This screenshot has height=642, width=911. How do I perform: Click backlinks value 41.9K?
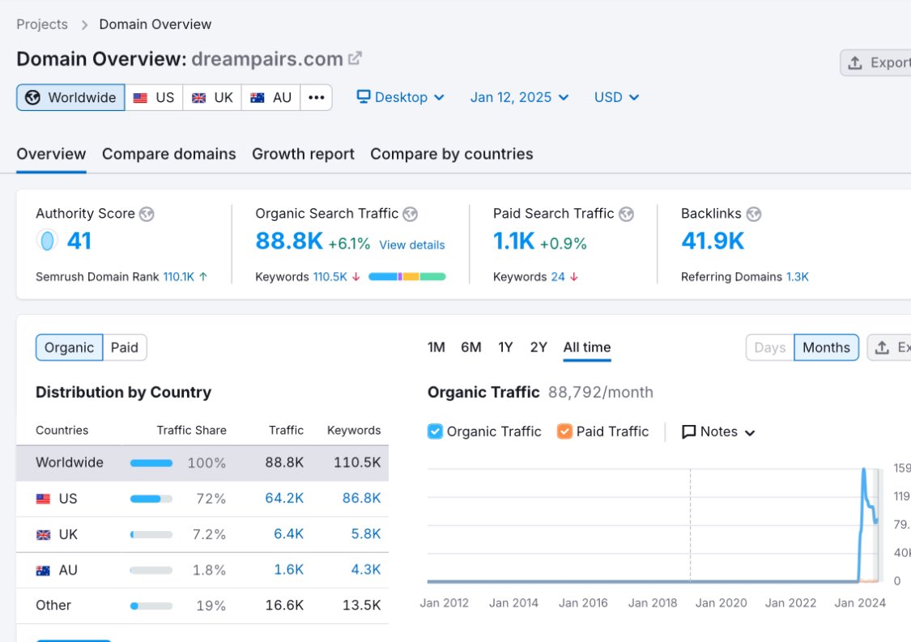click(713, 240)
